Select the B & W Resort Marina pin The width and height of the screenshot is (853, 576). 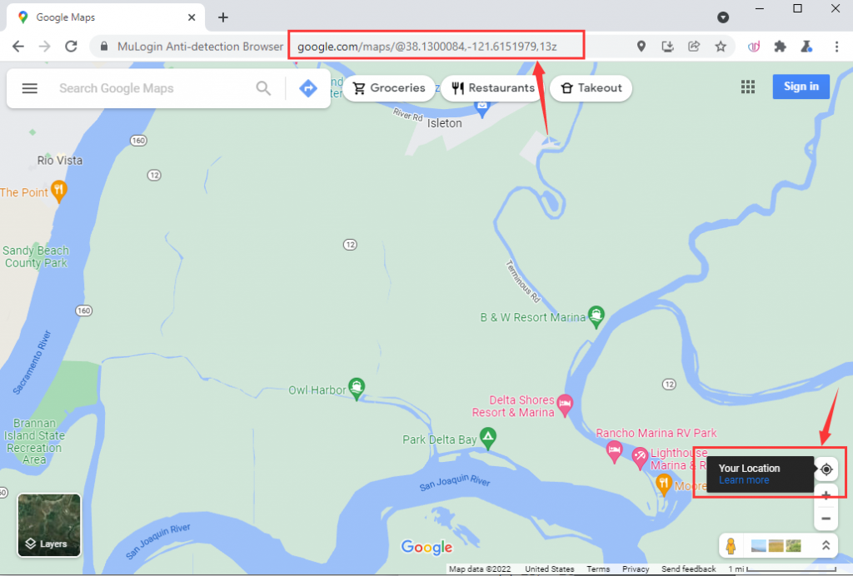pyautogui.click(x=596, y=316)
